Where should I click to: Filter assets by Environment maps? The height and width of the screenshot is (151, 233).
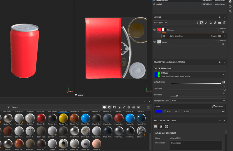pos(139,107)
